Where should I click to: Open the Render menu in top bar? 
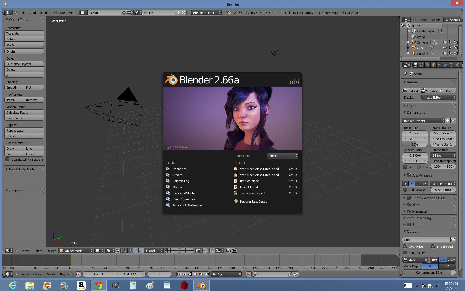[x=45, y=13]
